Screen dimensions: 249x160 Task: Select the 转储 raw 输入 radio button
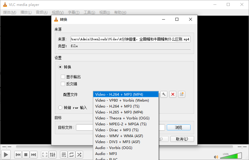60,108
